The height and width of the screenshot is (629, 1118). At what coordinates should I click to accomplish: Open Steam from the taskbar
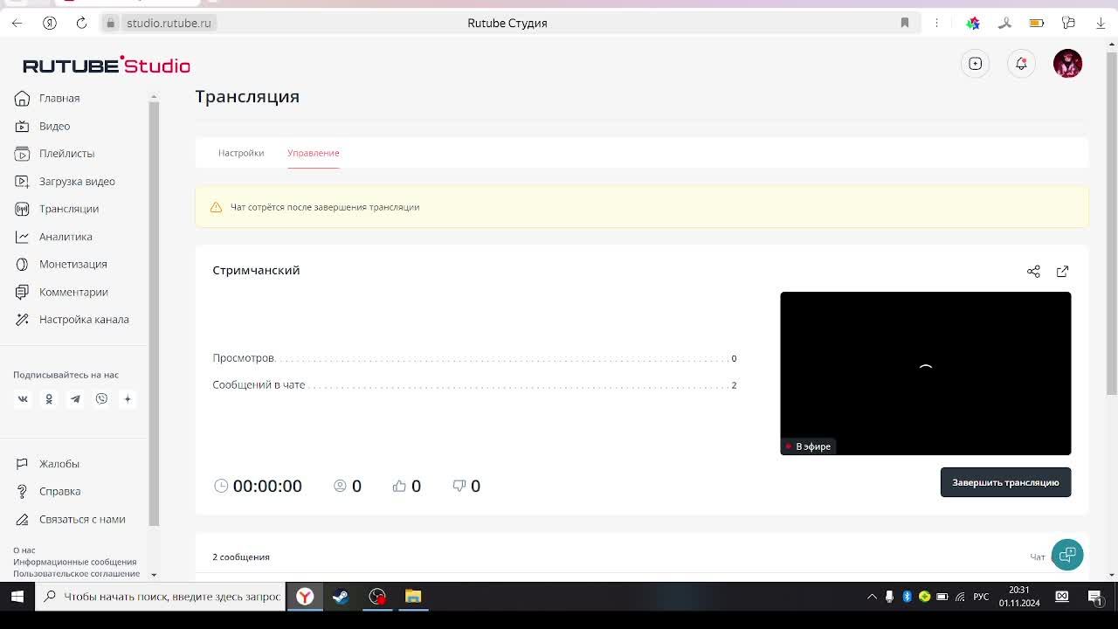tap(341, 597)
